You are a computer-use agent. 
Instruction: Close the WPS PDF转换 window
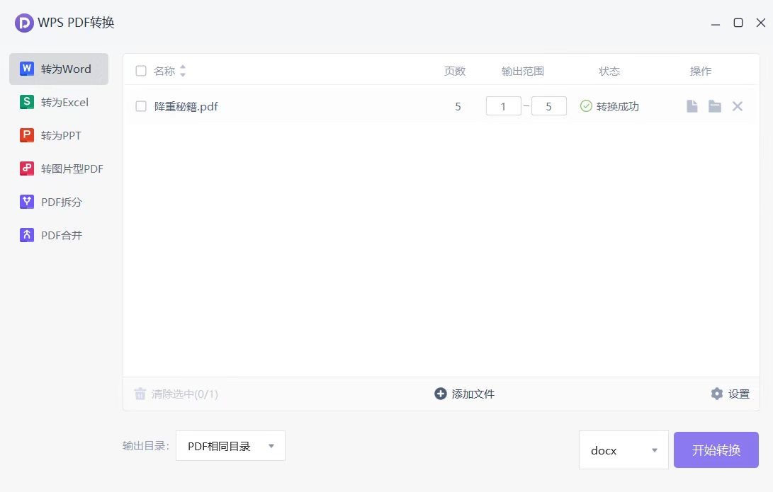click(x=761, y=23)
